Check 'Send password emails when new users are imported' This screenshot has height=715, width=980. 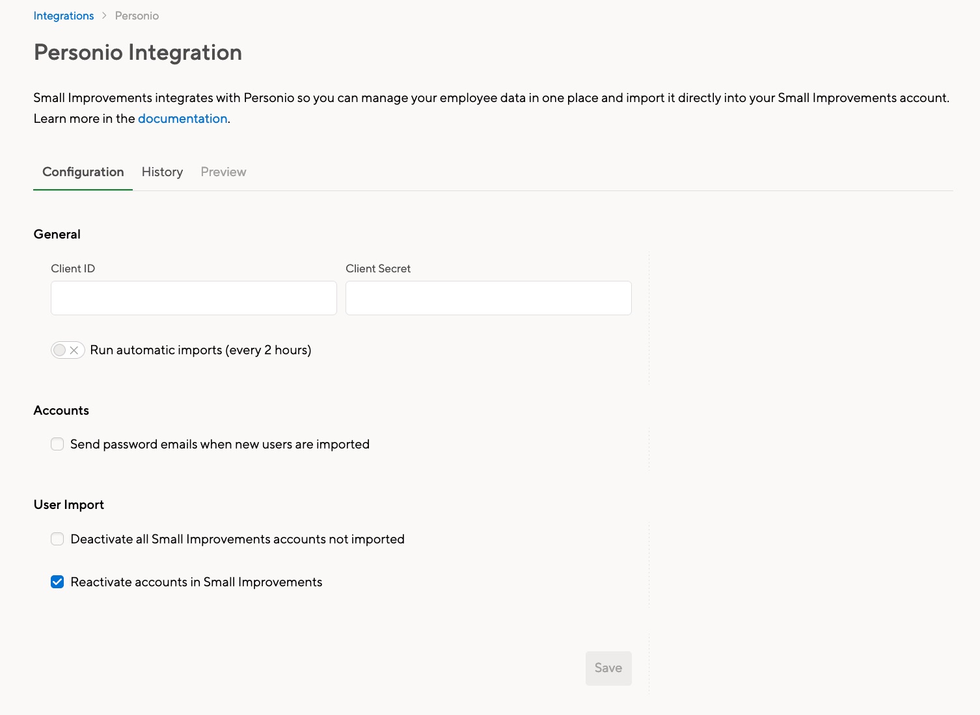pos(57,444)
